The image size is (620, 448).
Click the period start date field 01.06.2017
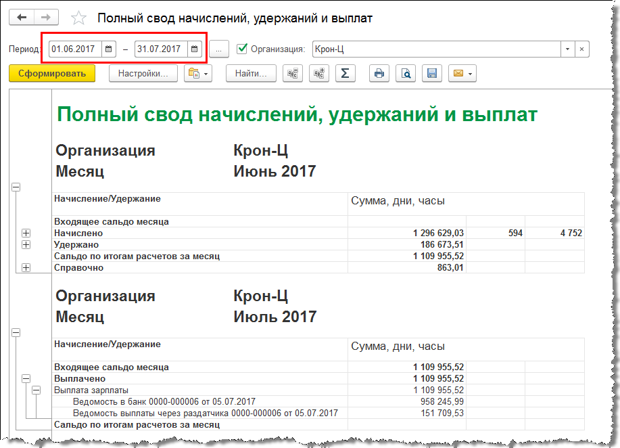tap(75, 49)
